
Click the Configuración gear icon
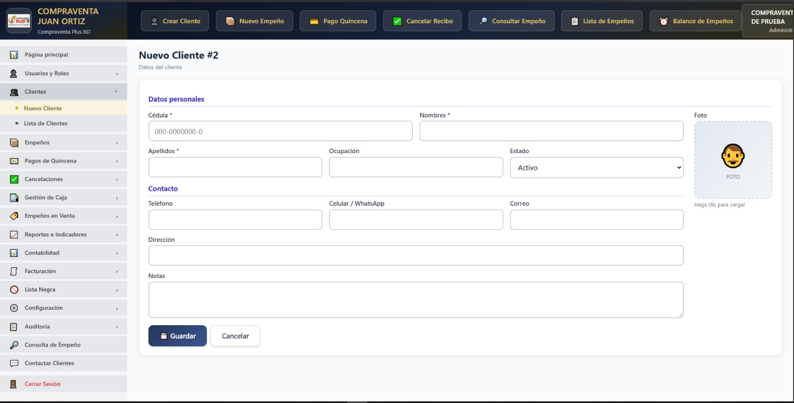pos(14,308)
